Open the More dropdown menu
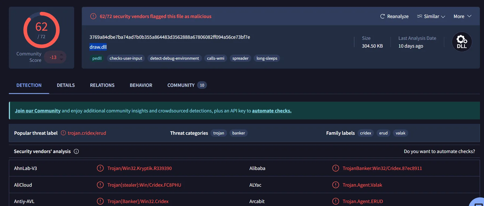Screen dimensions: 484x206 point(463,16)
